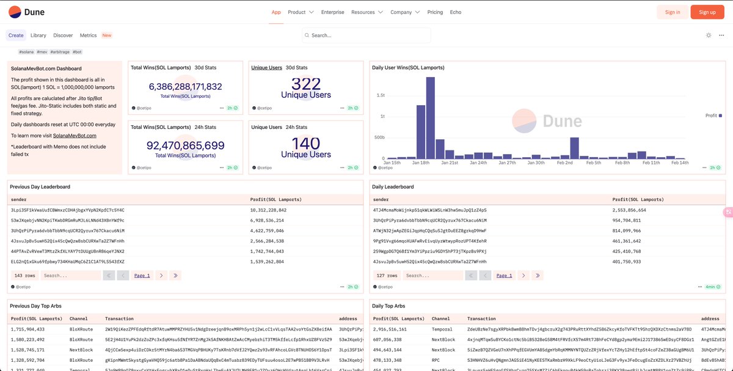Open the Echo nav item
733x371 pixels.
point(456,12)
